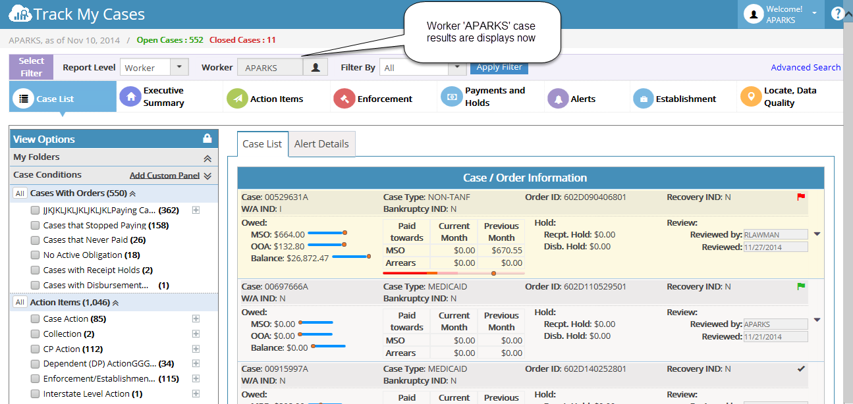Open the Welcome APARKS user menu arrow

815,13
